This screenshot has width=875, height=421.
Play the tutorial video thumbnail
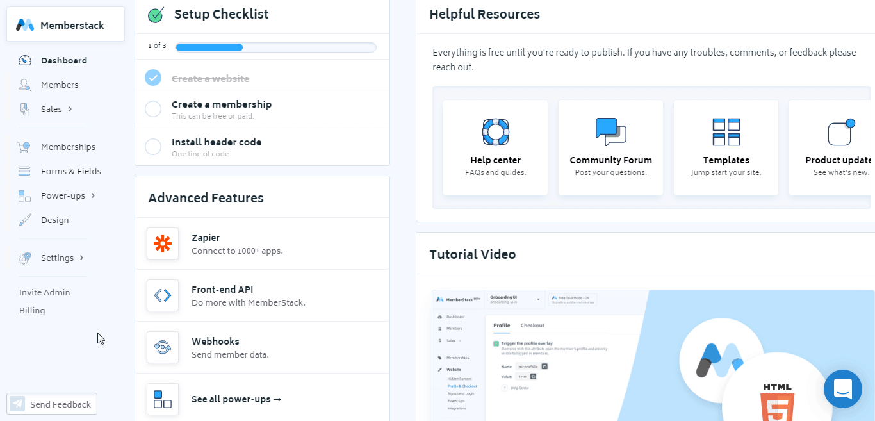pos(653,356)
